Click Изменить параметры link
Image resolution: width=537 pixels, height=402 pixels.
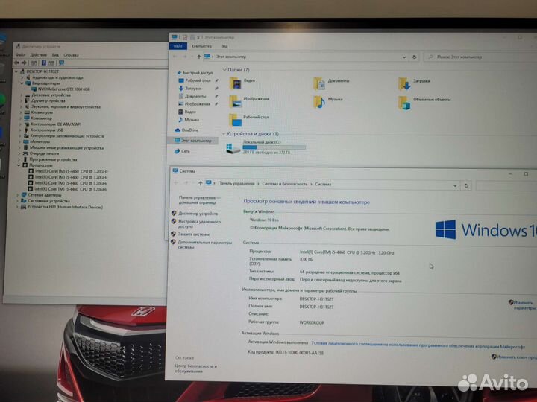coord(524,305)
